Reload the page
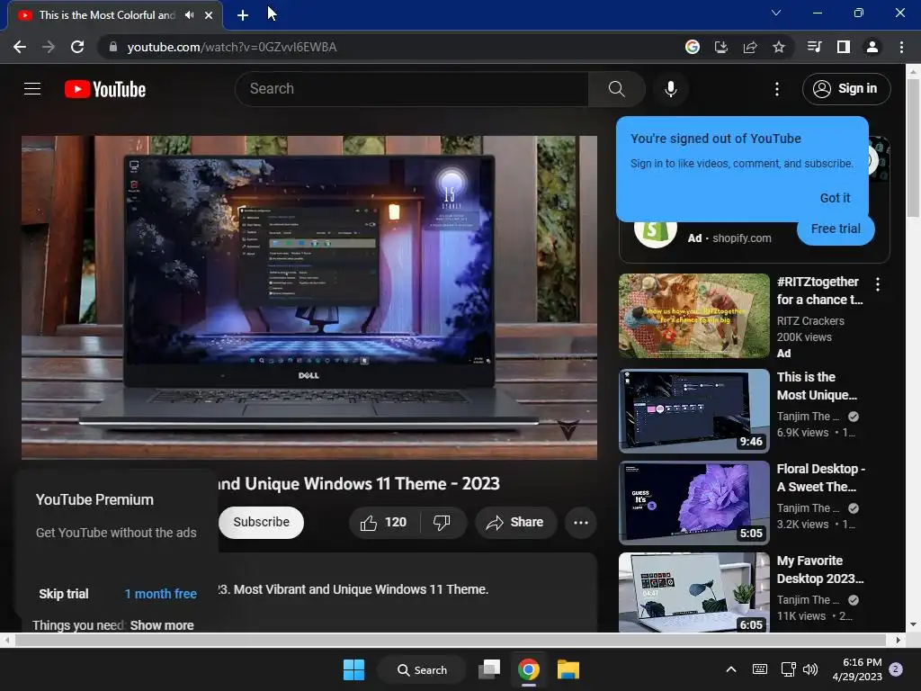 [77, 47]
